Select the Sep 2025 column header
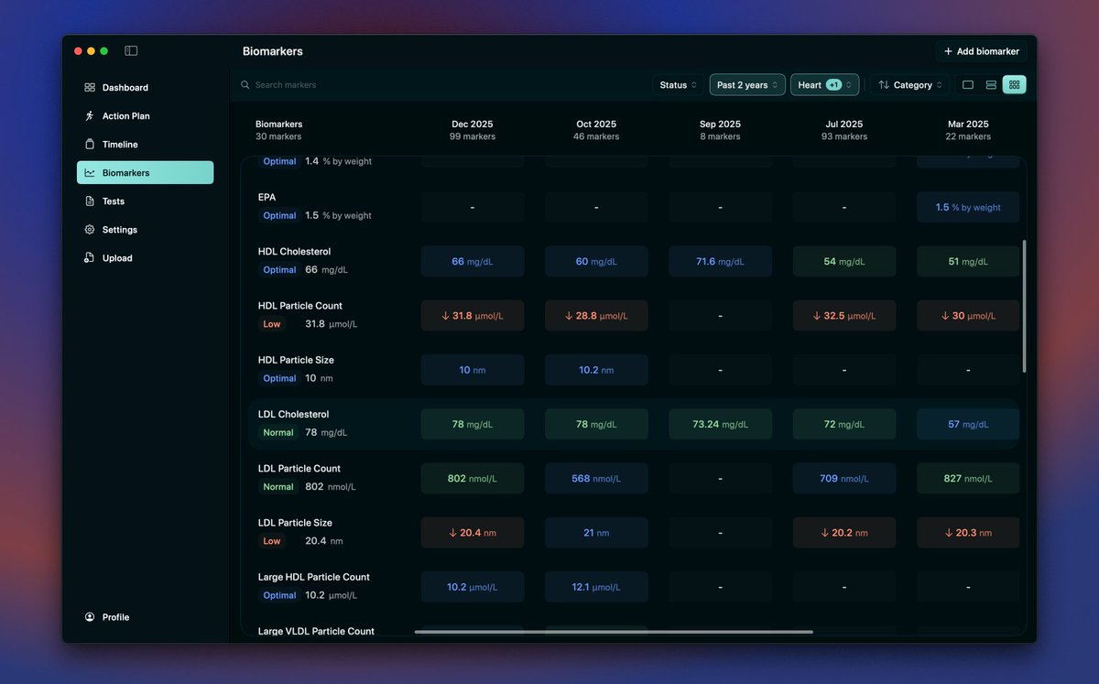This screenshot has height=684, width=1099. coord(720,130)
